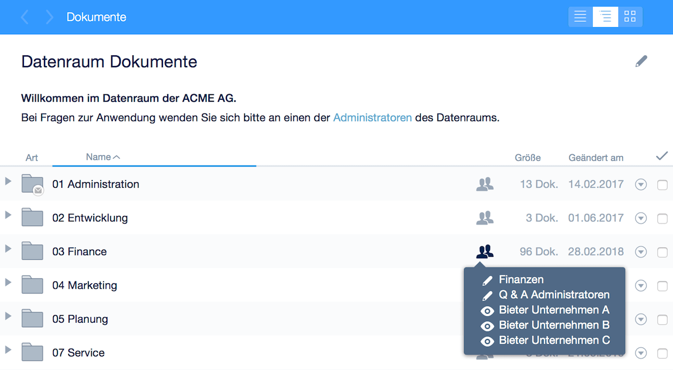Choose Bieter Unternehmen A in popup
The height and width of the screenshot is (370, 673).
[x=554, y=310]
